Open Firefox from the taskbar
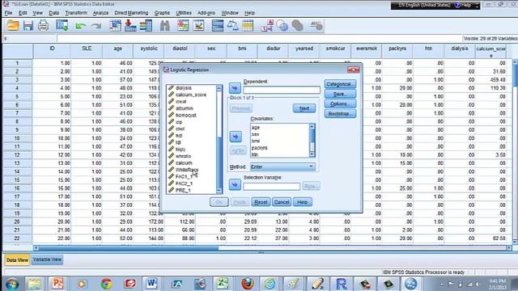This screenshot has width=518, height=291. pos(247,284)
